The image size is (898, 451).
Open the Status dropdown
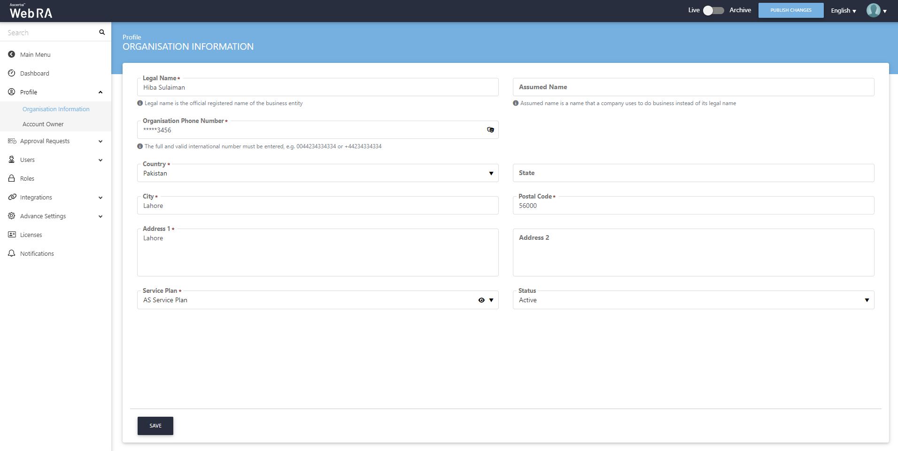(694, 300)
